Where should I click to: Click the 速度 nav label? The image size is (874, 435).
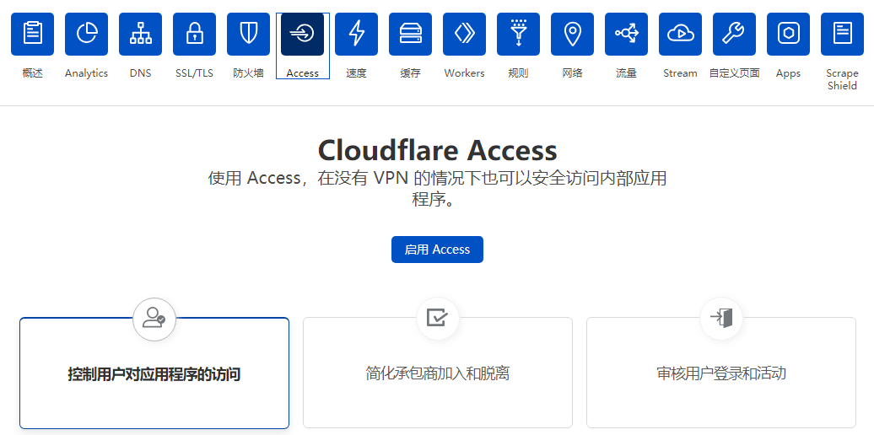point(356,73)
